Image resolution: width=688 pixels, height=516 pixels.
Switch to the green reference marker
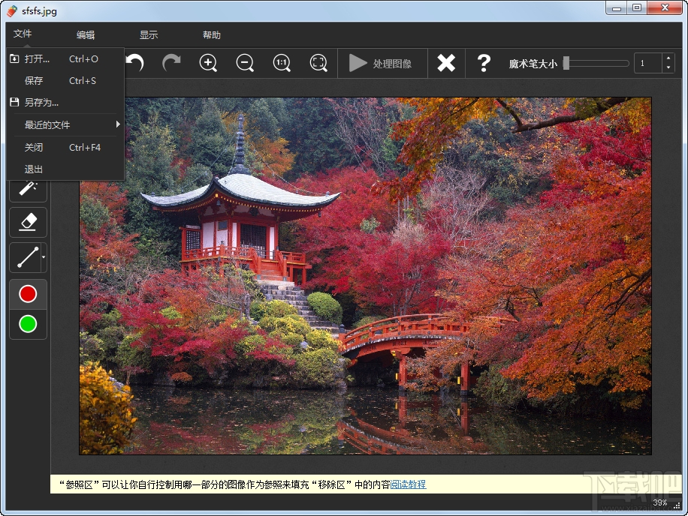(x=28, y=325)
